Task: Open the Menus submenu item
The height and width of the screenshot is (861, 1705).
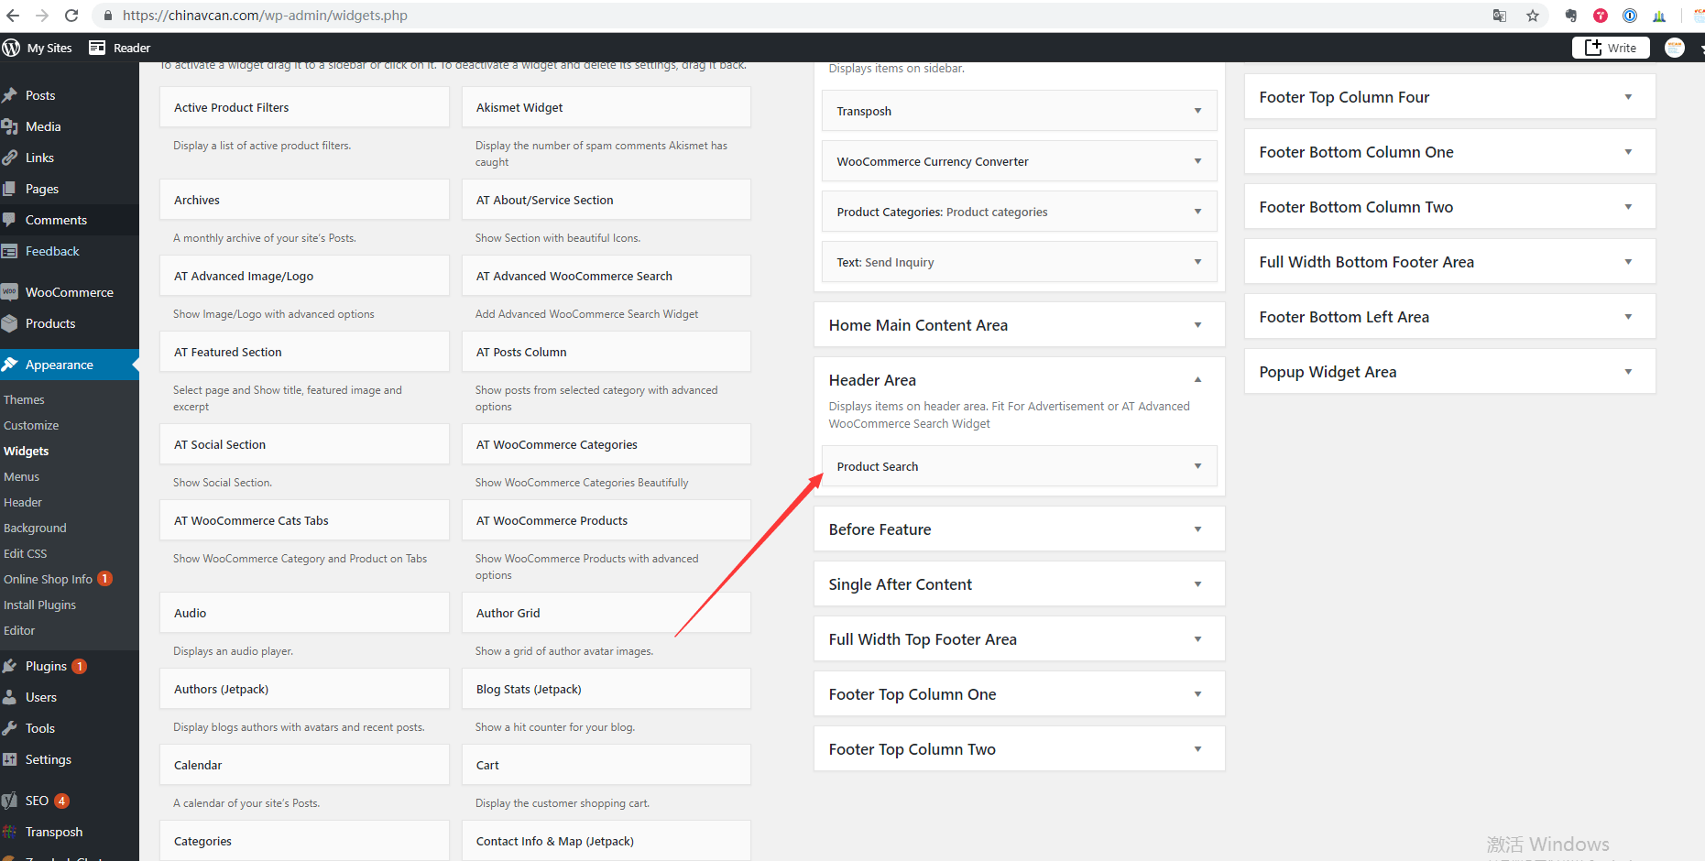Action: pos(21,477)
